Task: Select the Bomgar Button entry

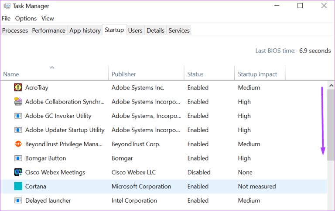Action: pos(45,158)
